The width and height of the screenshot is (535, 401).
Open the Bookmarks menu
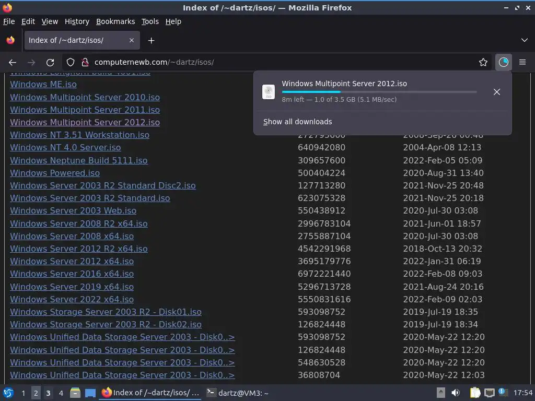click(115, 21)
